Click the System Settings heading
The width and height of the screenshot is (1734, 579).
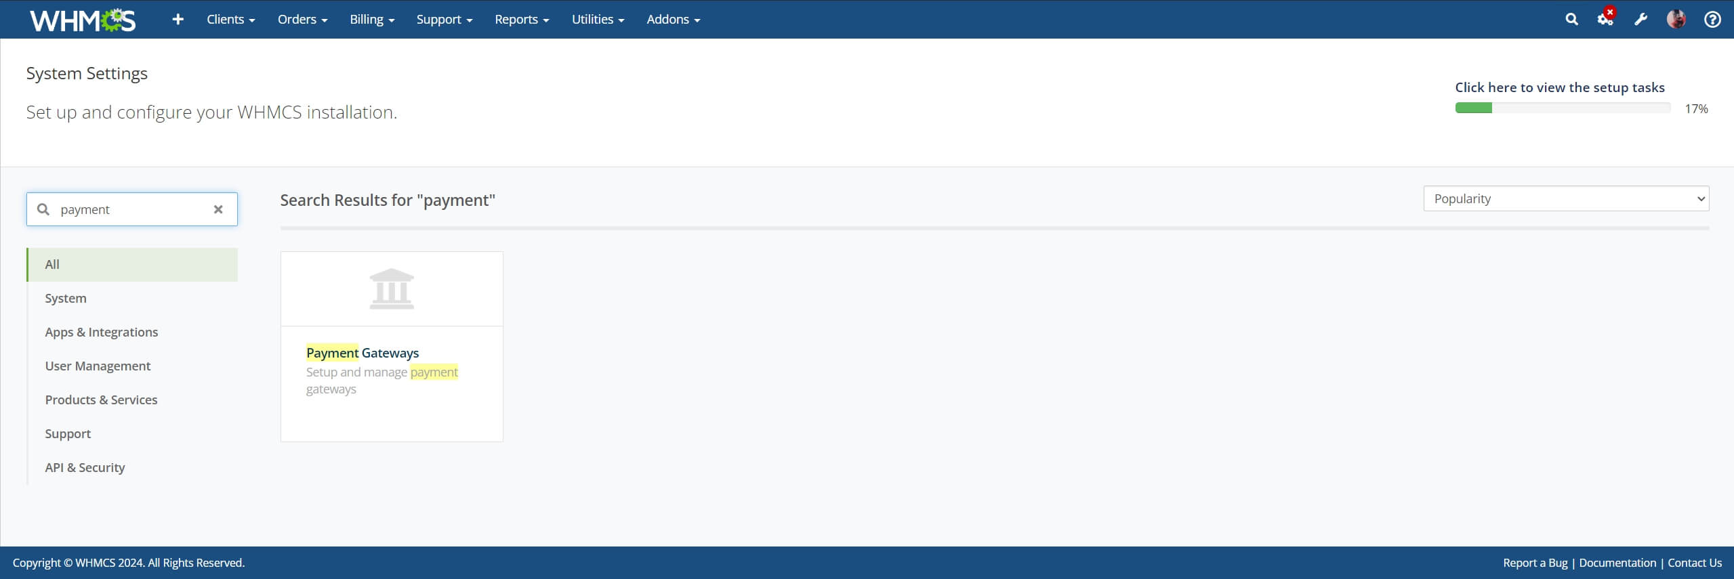(87, 73)
